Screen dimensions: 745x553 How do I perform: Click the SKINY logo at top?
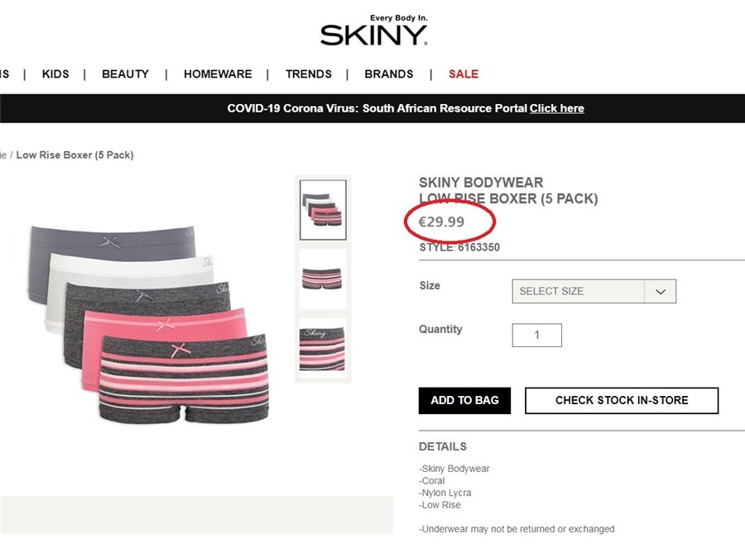[x=374, y=31]
